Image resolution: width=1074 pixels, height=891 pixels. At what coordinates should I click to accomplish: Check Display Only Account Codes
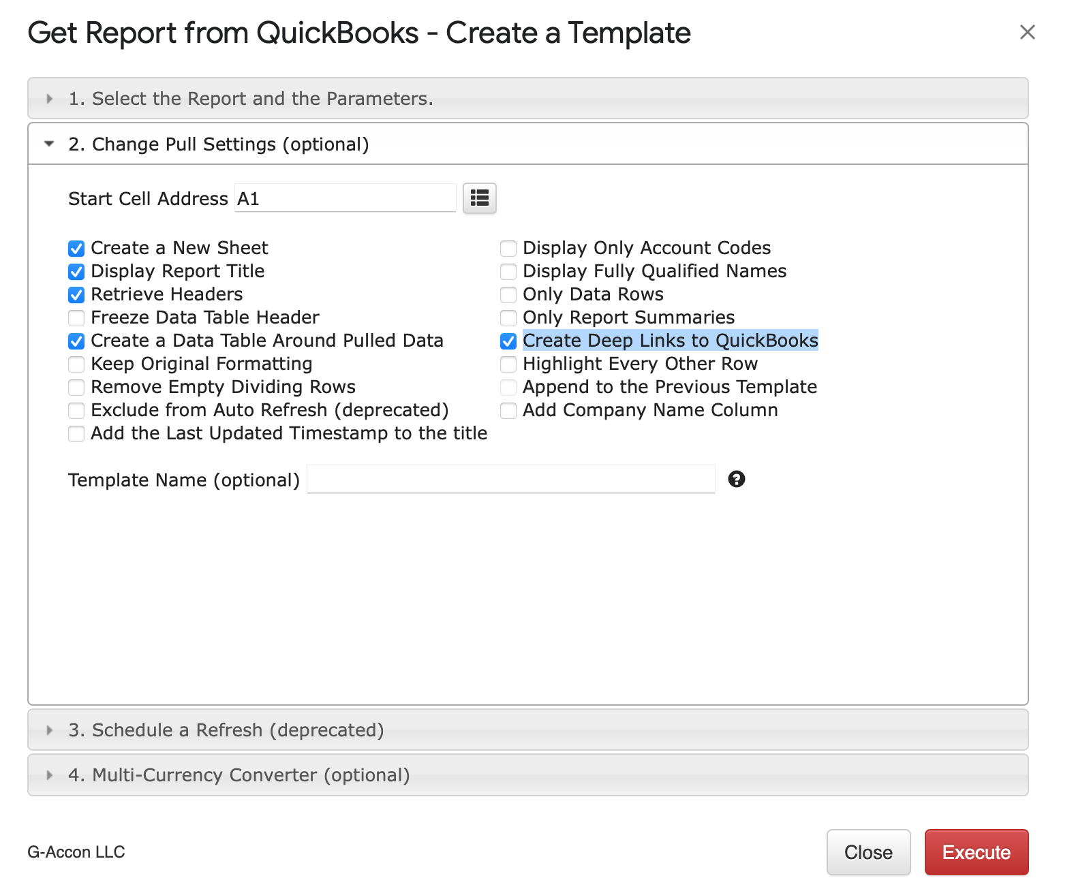(x=508, y=249)
